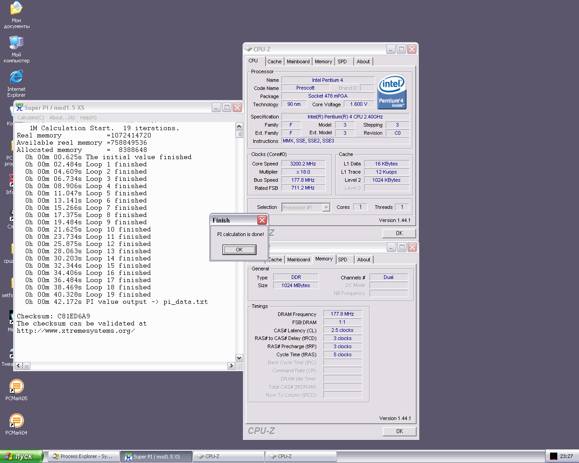This screenshot has height=463, width=579.
Task: Switch to Process Explorer taskbar item
Action: 84,456
